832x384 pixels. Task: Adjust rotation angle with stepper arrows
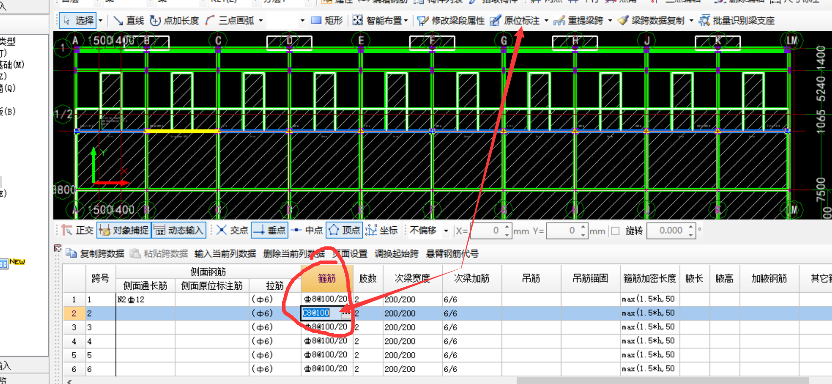click(x=691, y=231)
